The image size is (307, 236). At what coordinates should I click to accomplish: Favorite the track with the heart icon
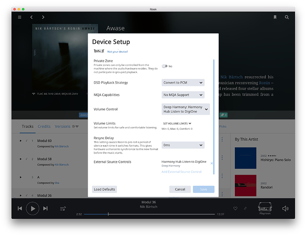coord(235,208)
